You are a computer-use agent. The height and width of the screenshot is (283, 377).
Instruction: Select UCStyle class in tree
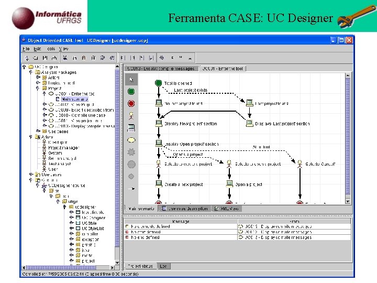pos(89,223)
